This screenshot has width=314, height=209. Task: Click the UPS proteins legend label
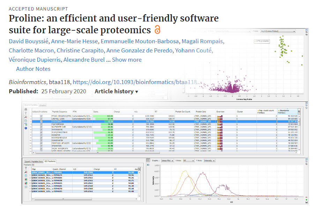262,41
